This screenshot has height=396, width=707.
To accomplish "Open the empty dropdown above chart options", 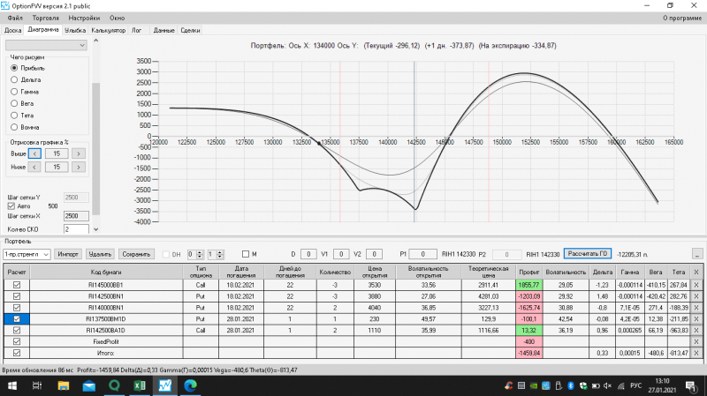I will coord(46,45).
